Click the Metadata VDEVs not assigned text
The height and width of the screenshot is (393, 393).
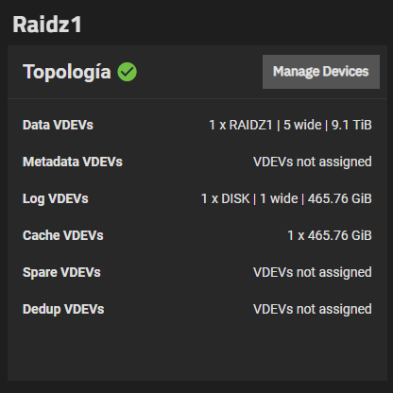point(313,162)
